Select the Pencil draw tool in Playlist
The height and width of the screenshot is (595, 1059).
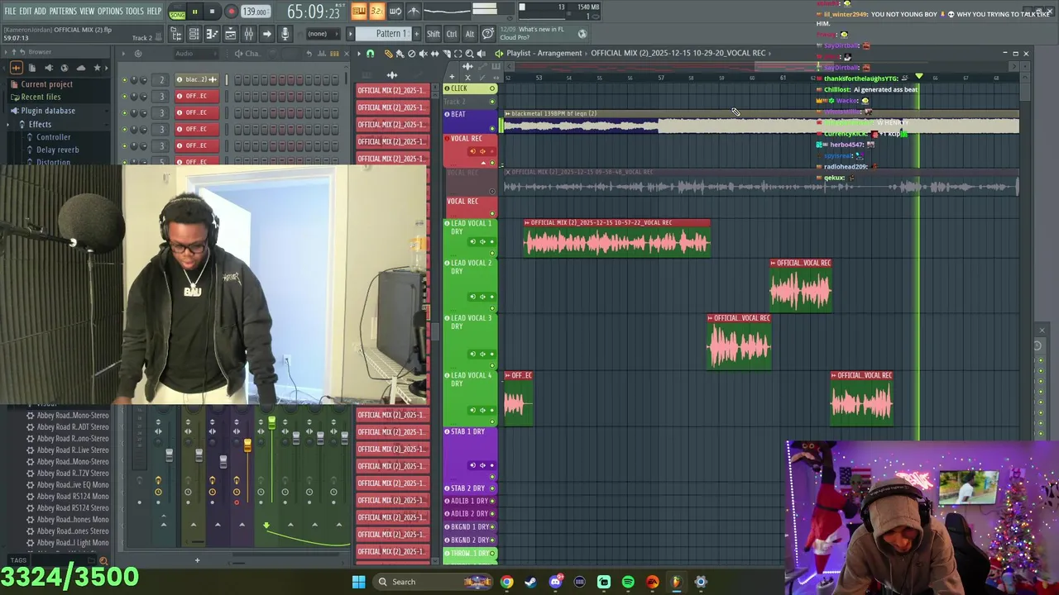pyautogui.click(x=389, y=53)
